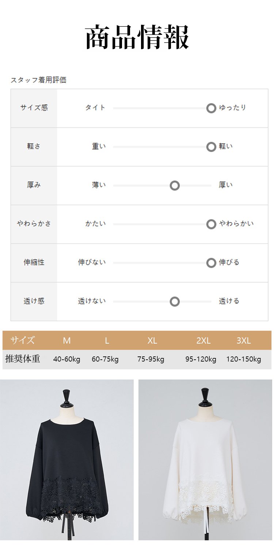Screen dimensions: 274x548
Task: Click the 軽さ slider handle
Action: pyautogui.click(x=211, y=147)
